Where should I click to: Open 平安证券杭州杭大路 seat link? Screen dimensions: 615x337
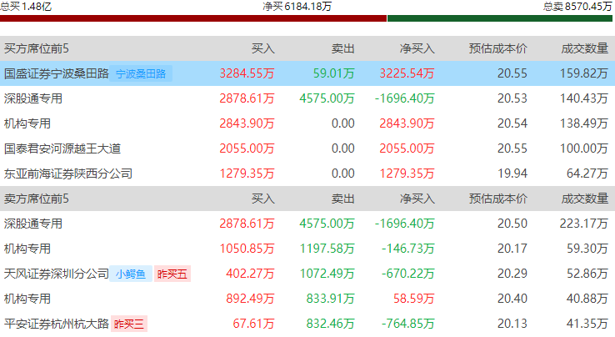pos(57,323)
